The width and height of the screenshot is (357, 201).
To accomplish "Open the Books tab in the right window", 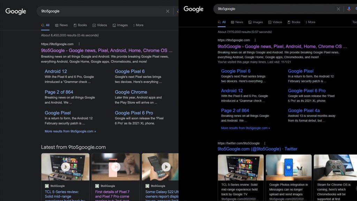I will (x=294, y=22).
